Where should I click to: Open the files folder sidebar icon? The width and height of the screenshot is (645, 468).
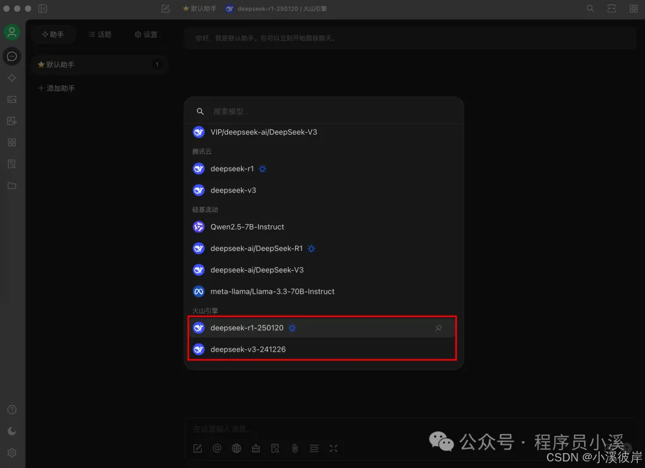[12, 185]
